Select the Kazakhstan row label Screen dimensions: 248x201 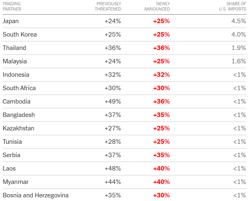(18, 128)
